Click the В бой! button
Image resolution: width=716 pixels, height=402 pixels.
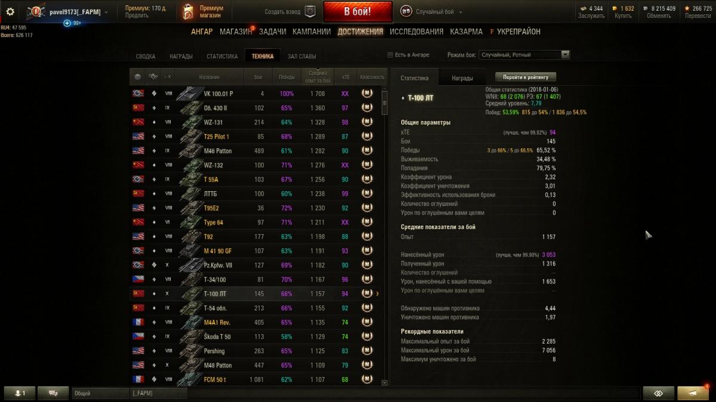click(x=358, y=11)
